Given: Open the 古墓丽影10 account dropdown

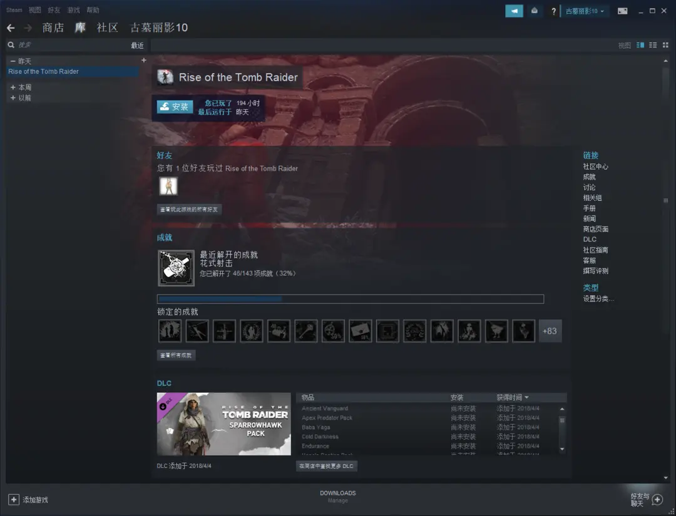Looking at the screenshot, I should tap(585, 11).
